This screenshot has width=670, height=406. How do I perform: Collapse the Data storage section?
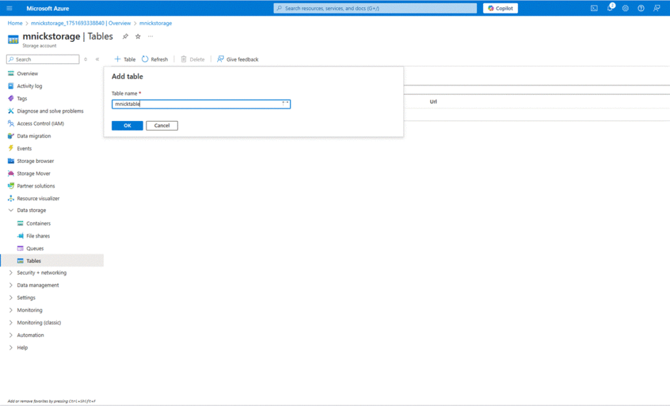10,211
